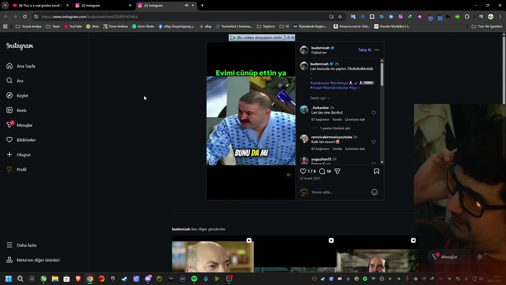
Task: Reload the page
Action: click(25, 17)
